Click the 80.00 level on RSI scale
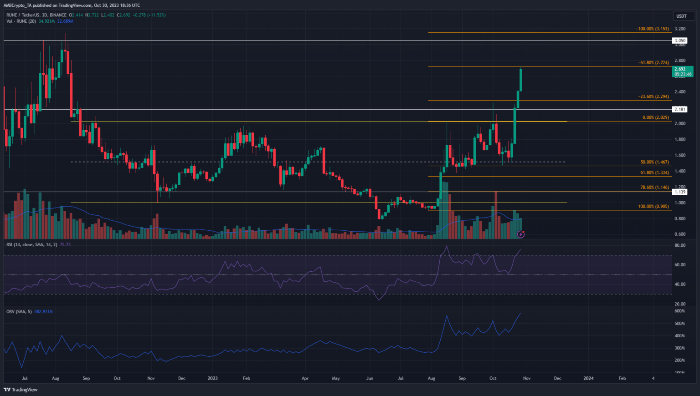This screenshot has width=700, height=396. click(680, 245)
